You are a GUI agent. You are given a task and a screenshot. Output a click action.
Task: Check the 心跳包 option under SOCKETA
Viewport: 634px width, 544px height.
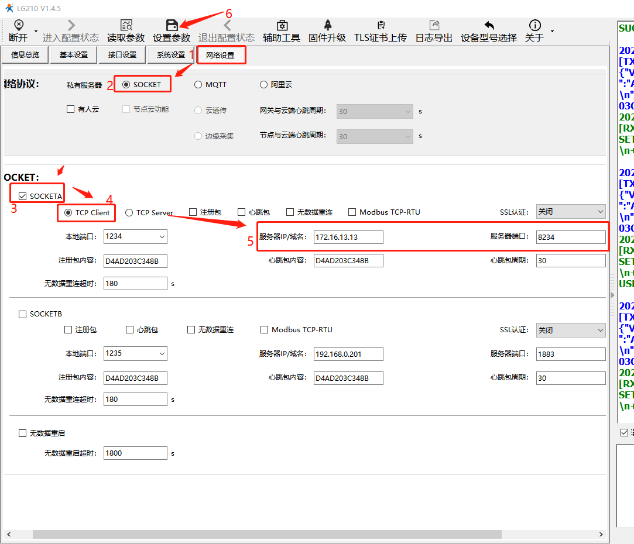[241, 212]
